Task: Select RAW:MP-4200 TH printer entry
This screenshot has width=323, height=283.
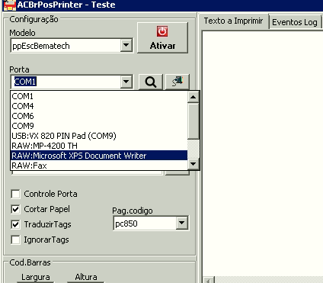Action: [99, 146]
